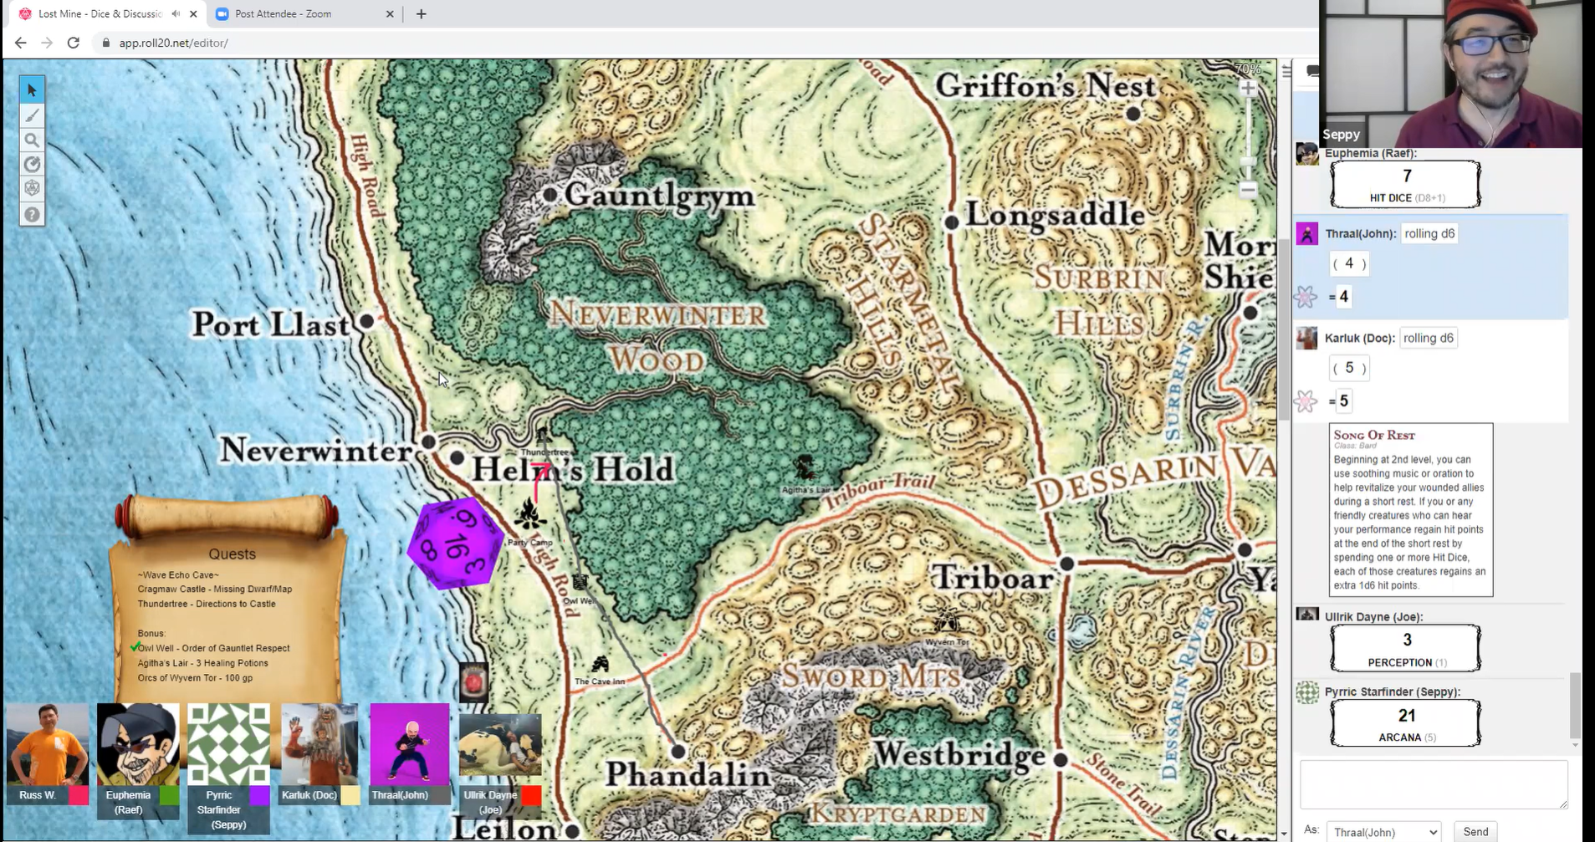This screenshot has width=1595, height=842.
Task: Mute audio on the Lost Mine tab
Action: (x=176, y=14)
